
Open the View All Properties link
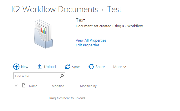point(91,40)
